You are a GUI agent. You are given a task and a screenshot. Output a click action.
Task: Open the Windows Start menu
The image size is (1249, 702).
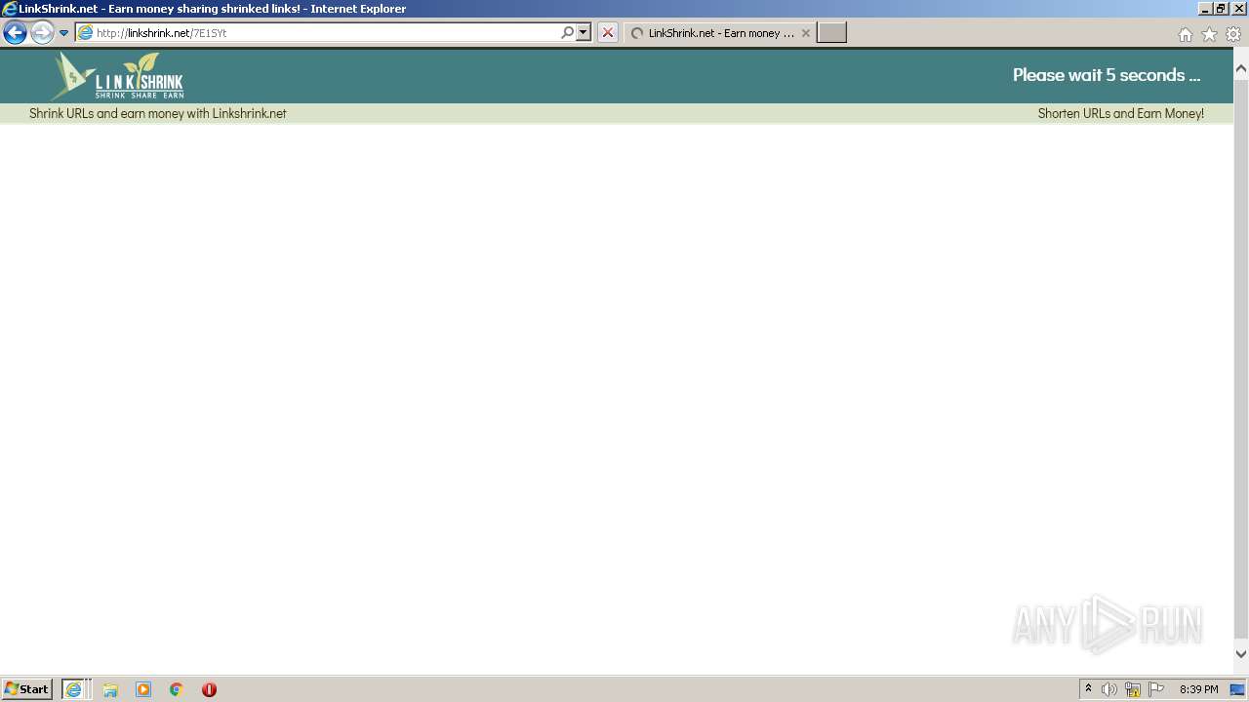coord(27,689)
